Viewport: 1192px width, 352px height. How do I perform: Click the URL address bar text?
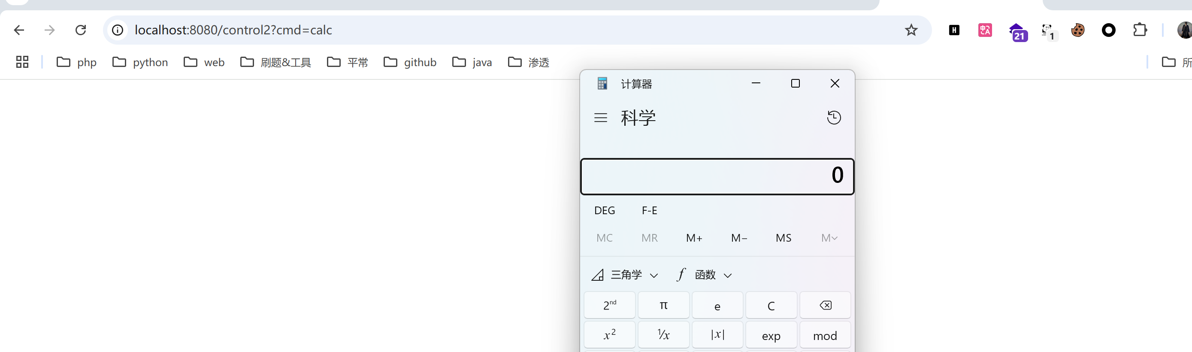[233, 30]
